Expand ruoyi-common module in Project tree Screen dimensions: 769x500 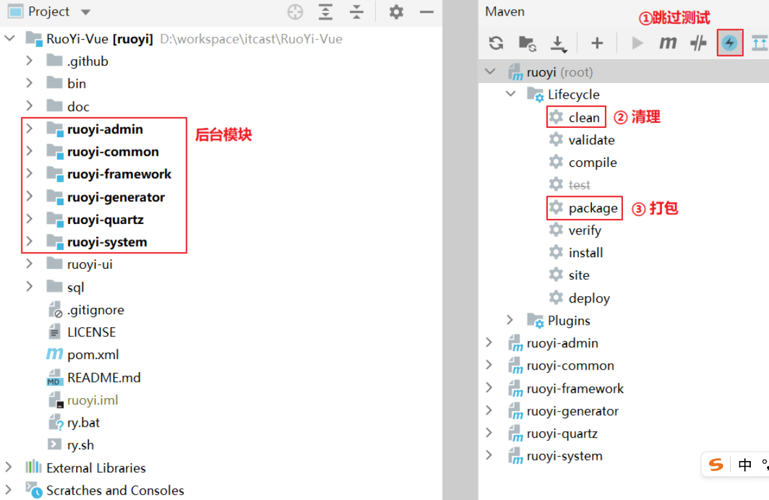pos(29,151)
